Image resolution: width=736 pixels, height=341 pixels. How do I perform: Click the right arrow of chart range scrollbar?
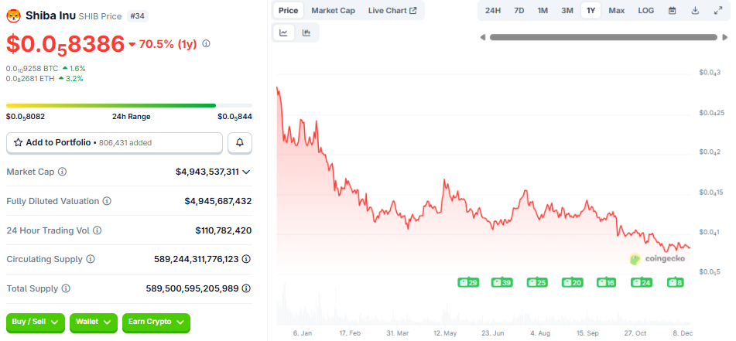724,37
